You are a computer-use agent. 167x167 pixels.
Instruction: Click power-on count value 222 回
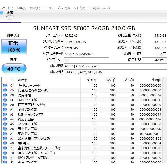click(155, 54)
